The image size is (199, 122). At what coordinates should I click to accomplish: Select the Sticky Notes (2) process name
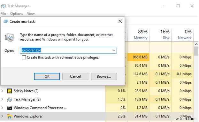click(x=26, y=91)
